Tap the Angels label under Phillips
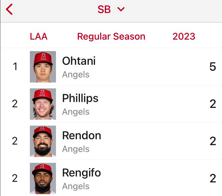The image size is (222, 196). point(76,112)
